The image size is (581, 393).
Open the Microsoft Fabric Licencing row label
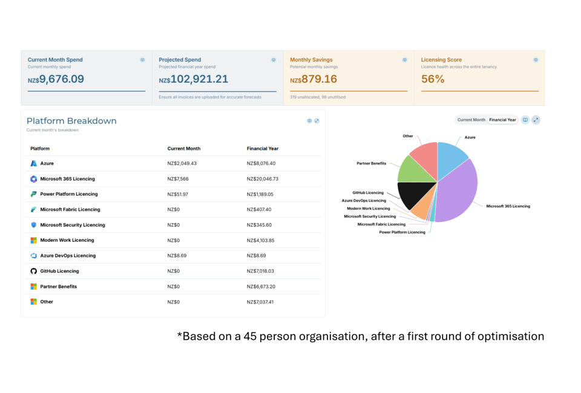[70, 209]
